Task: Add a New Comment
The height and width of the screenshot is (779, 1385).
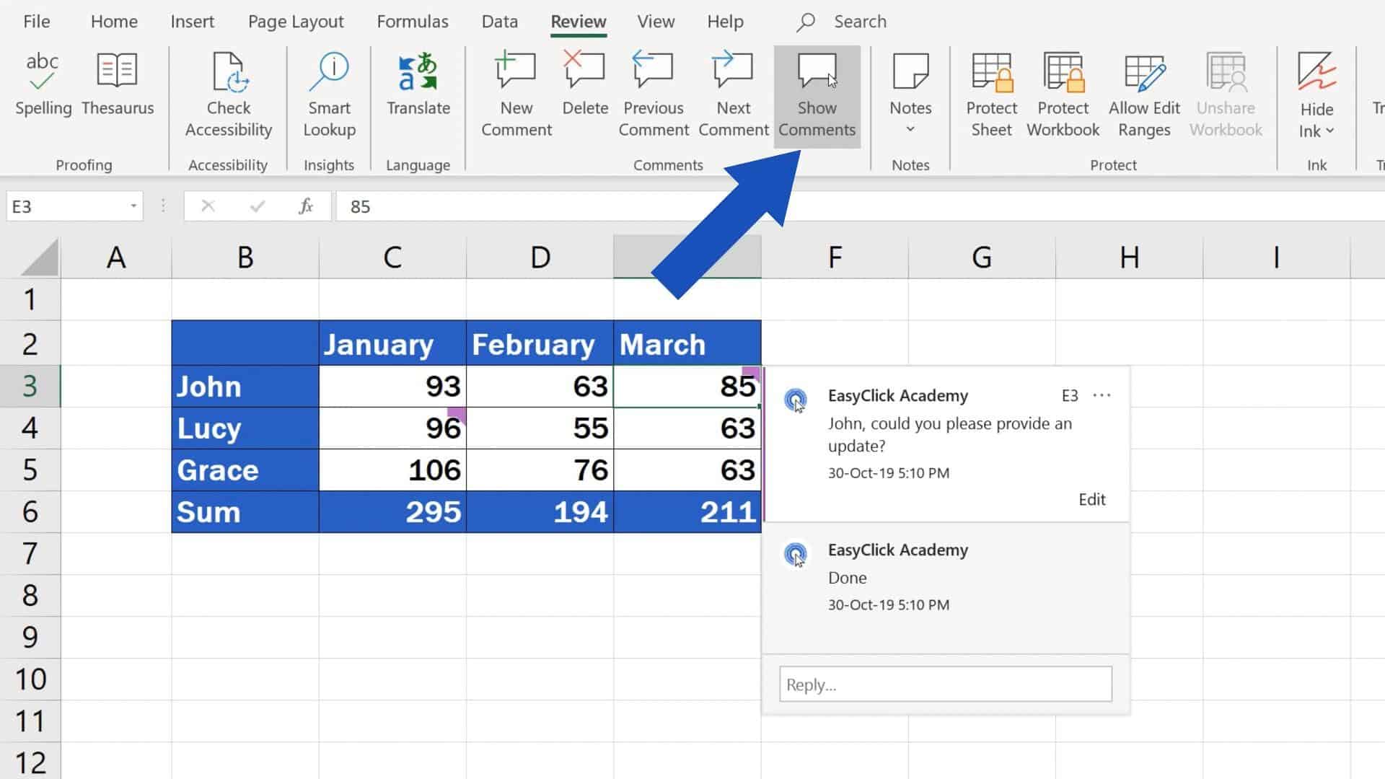Action: (516, 95)
